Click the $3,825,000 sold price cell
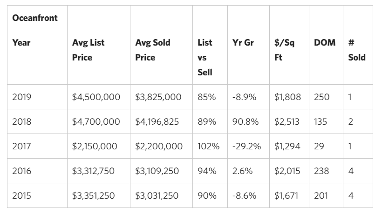 point(158,97)
